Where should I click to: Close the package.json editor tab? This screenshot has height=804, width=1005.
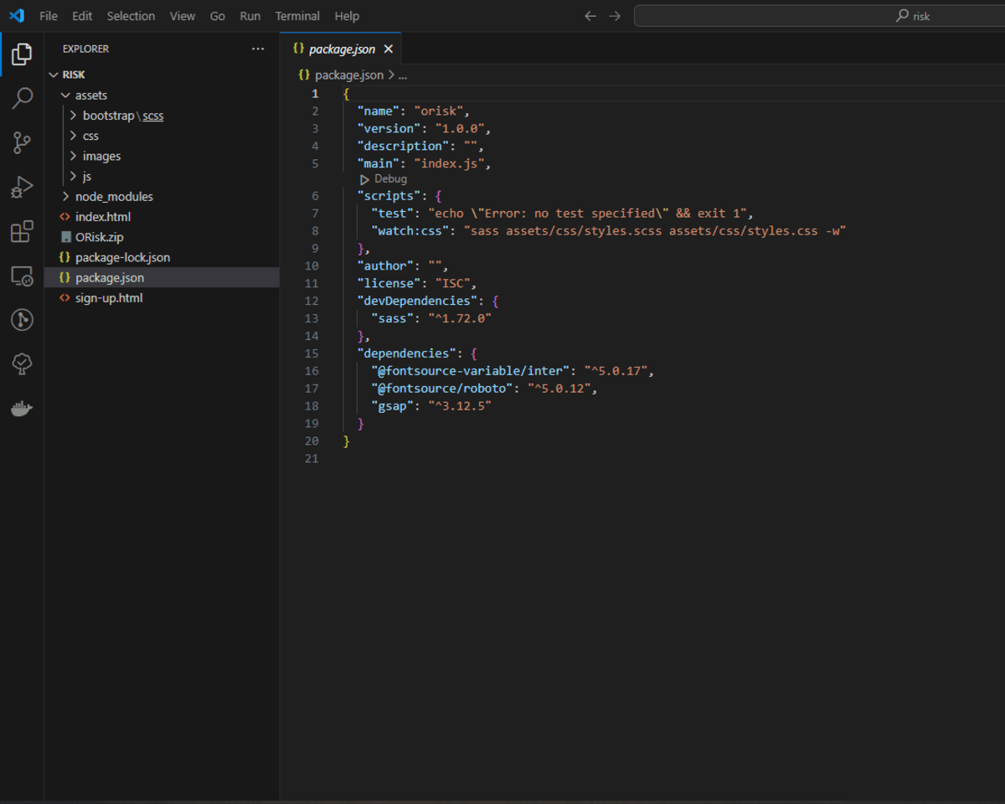[x=389, y=49]
